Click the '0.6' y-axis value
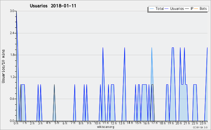Viewport: 211px width, 130px height. (x=12, y=99)
